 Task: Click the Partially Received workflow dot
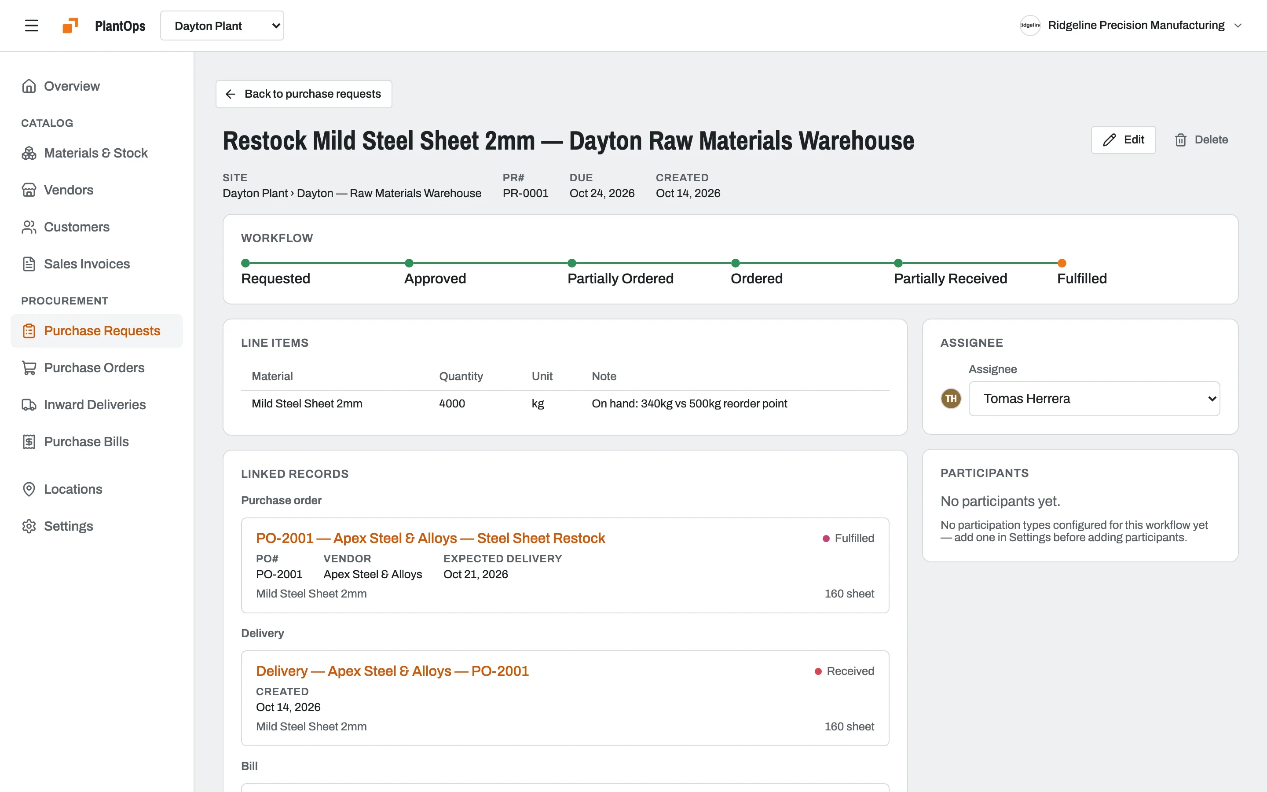[898, 263]
